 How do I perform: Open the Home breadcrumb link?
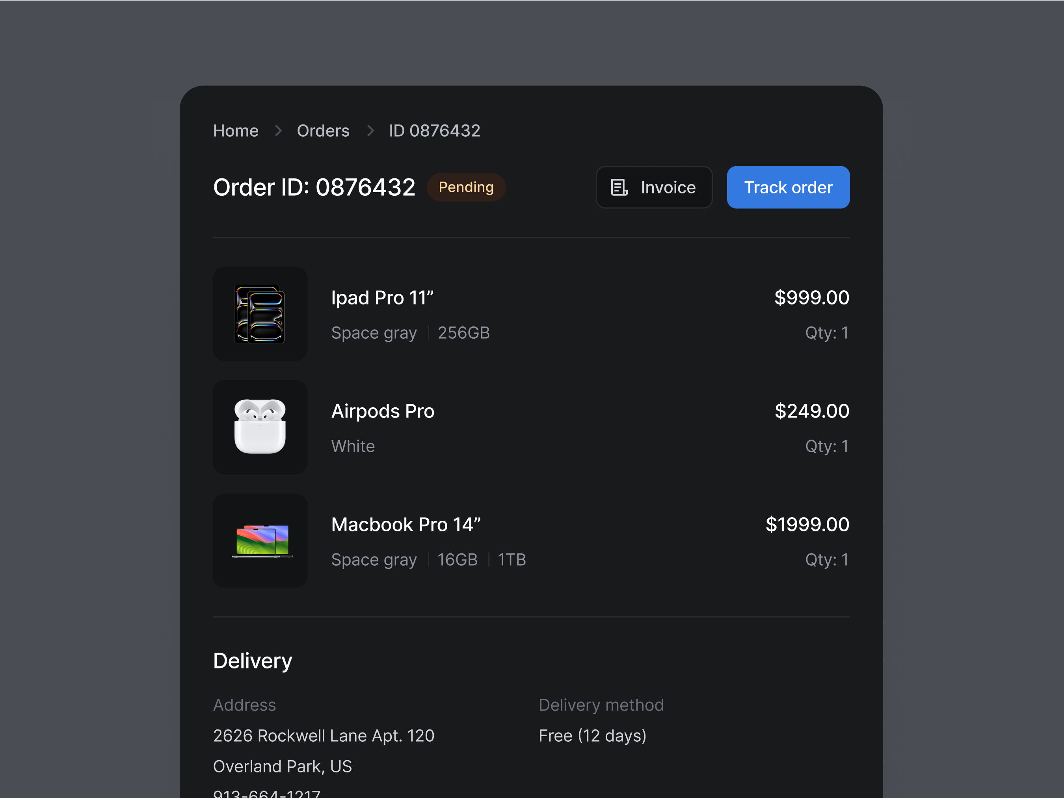(235, 130)
